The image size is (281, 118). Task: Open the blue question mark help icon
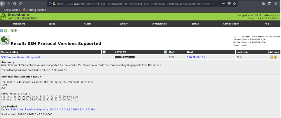1,31
